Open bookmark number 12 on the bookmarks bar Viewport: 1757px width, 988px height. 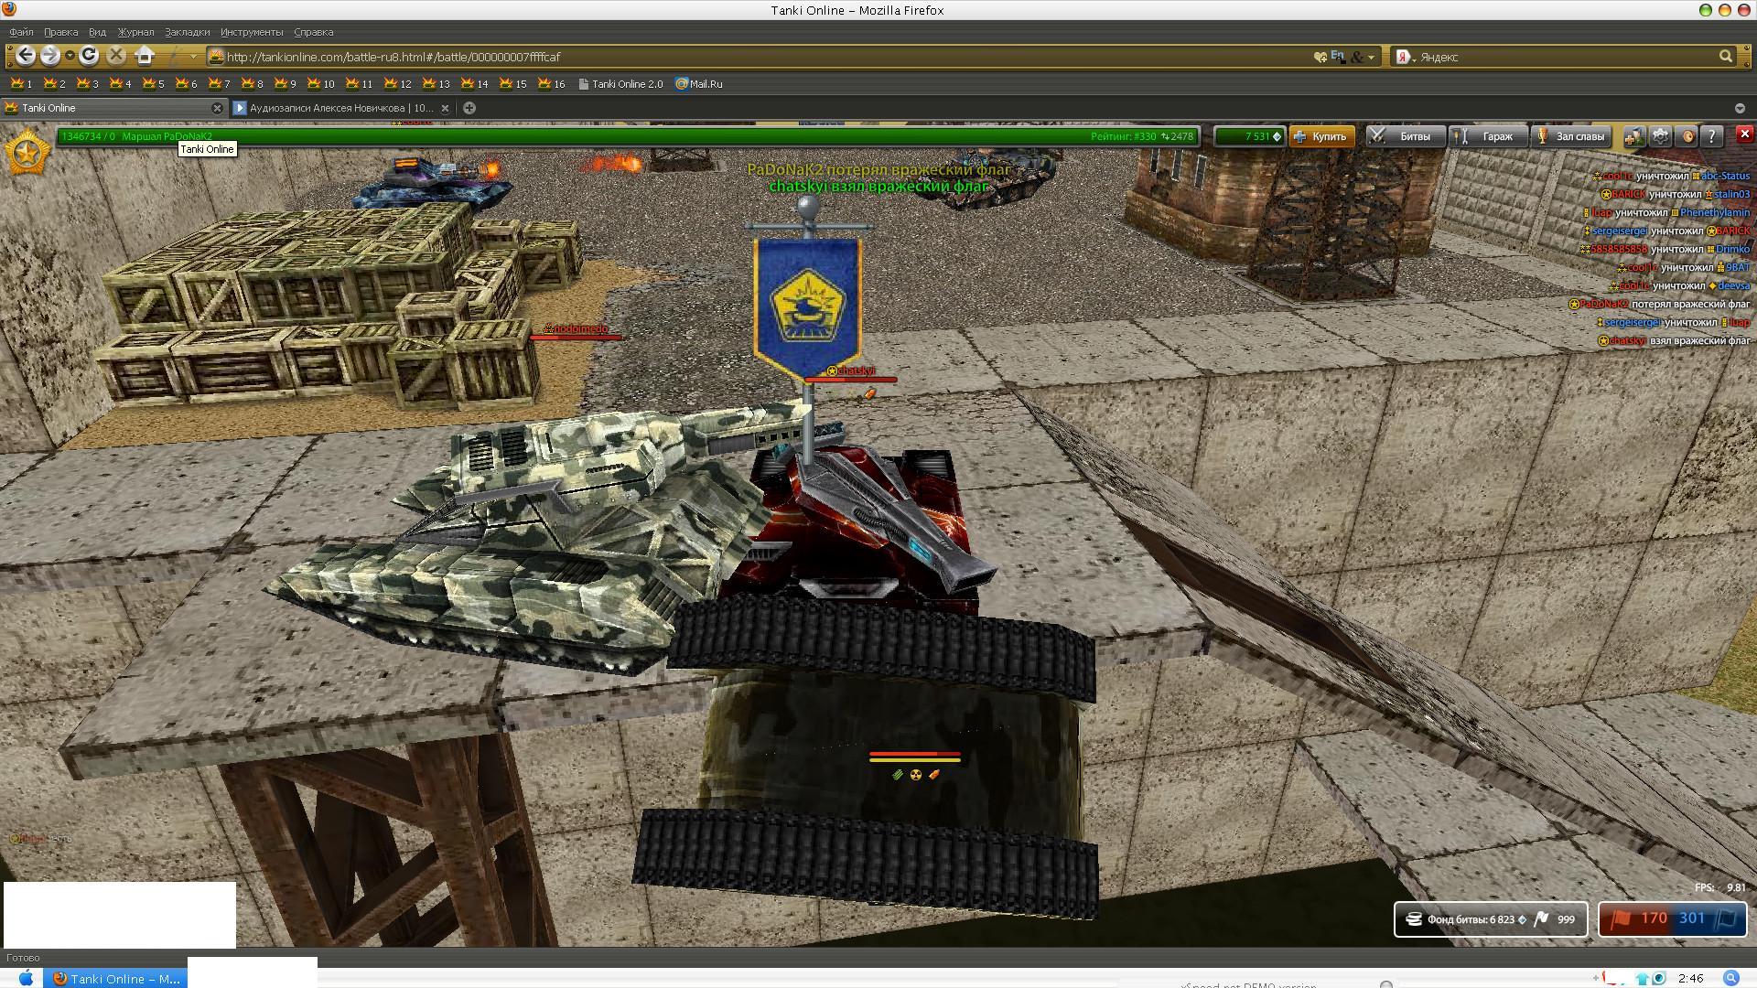coord(397,83)
